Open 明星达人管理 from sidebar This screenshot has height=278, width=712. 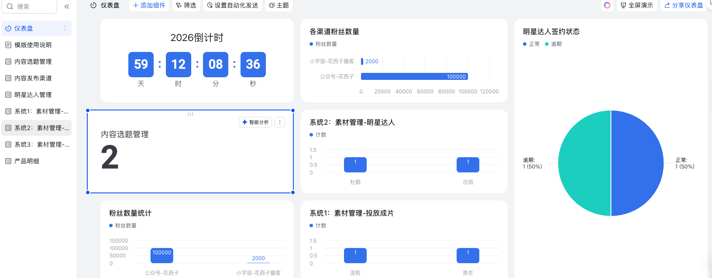click(x=33, y=95)
